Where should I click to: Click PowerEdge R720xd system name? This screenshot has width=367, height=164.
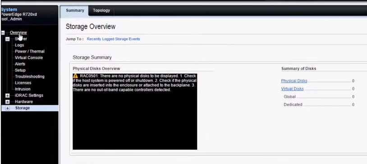point(19,14)
